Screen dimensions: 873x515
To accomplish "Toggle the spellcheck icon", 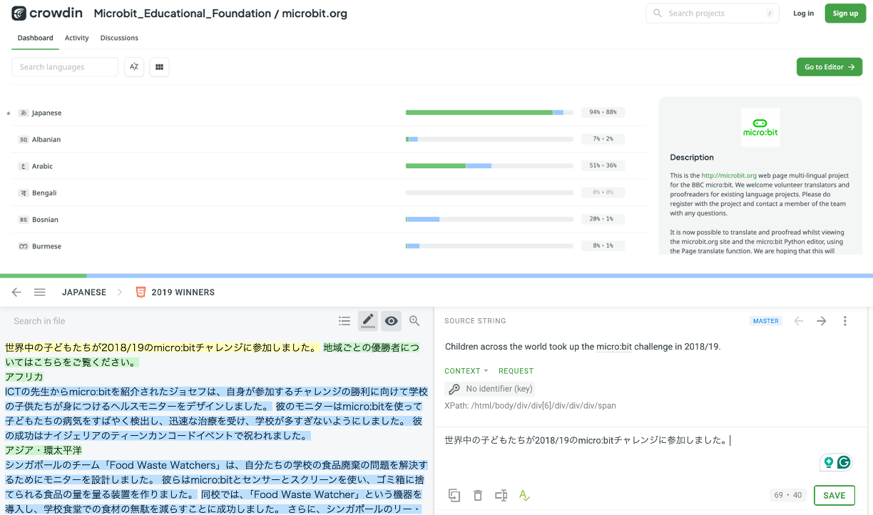I will (525, 495).
